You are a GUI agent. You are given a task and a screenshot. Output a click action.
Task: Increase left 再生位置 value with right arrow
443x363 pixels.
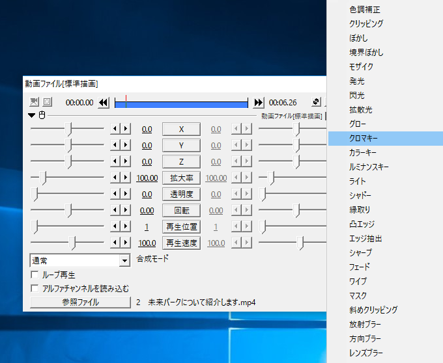click(x=126, y=226)
